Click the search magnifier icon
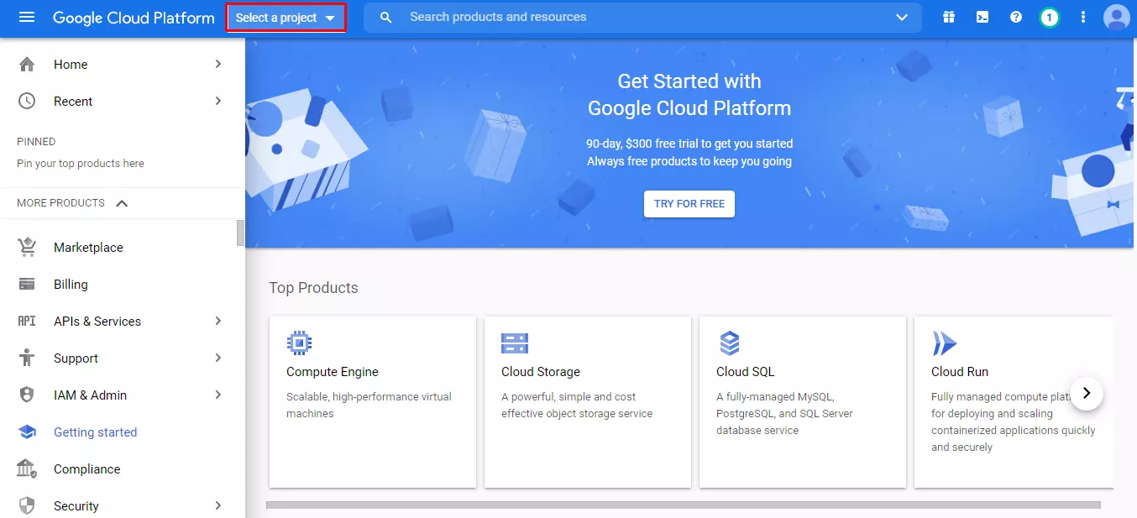Screen dimensions: 1137x518 point(386,17)
